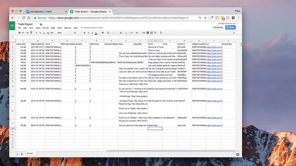Open the all sheets list icon
The width and height of the screenshot is (296, 166).
22,154
